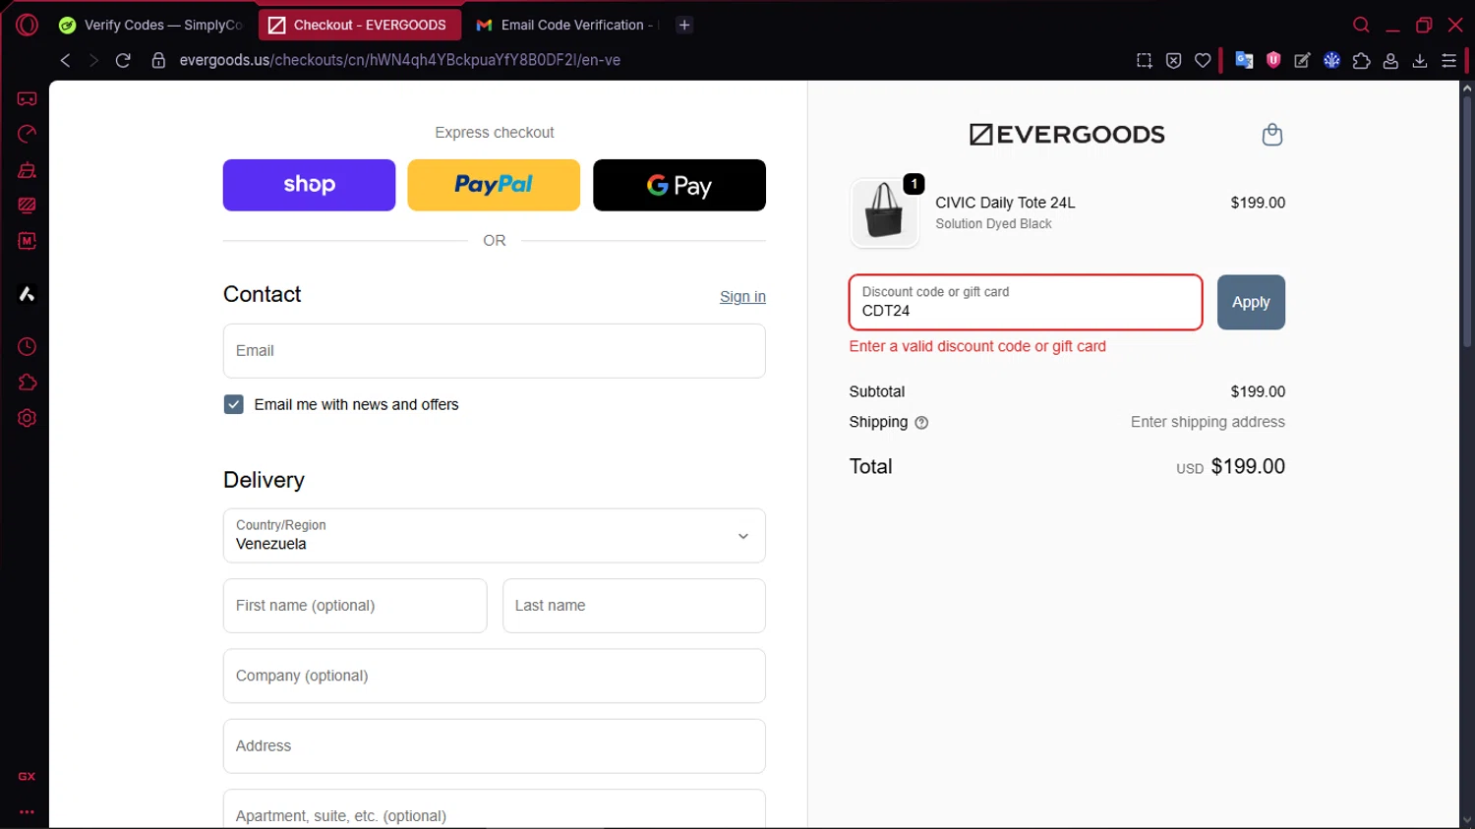
Task: Open the downloads panel
Action: tap(1420, 61)
